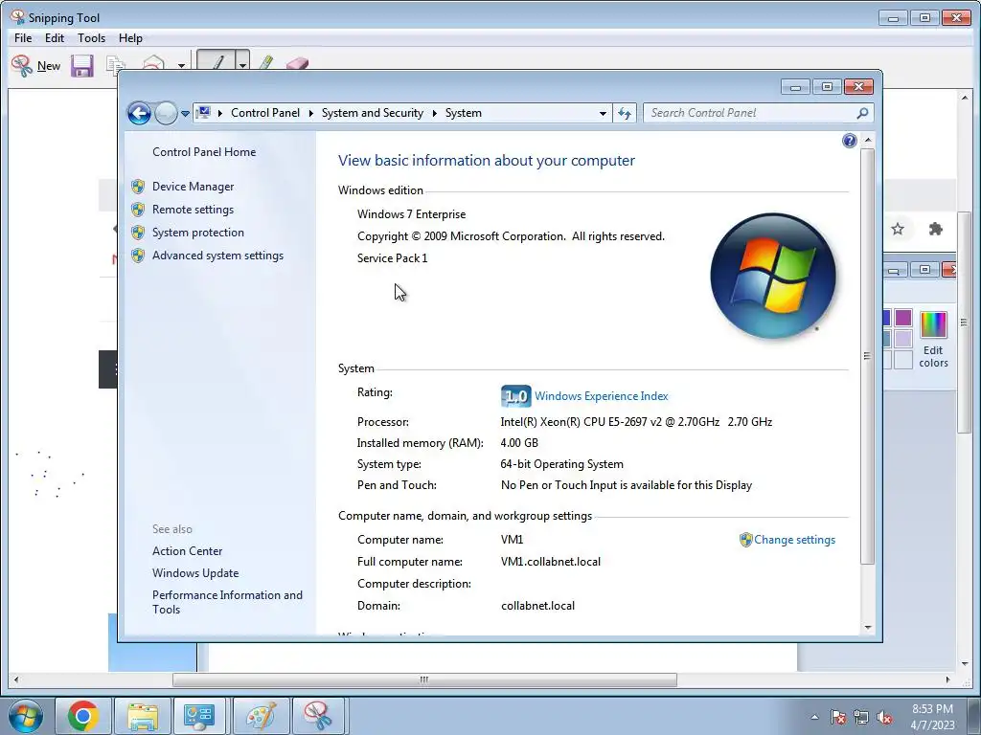This screenshot has height=735, width=981.
Task: Open the File menu
Action: pos(23,38)
